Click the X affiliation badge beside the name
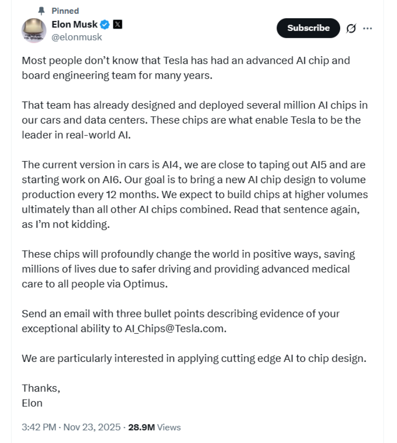This screenshot has height=443, width=397. (117, 24)
